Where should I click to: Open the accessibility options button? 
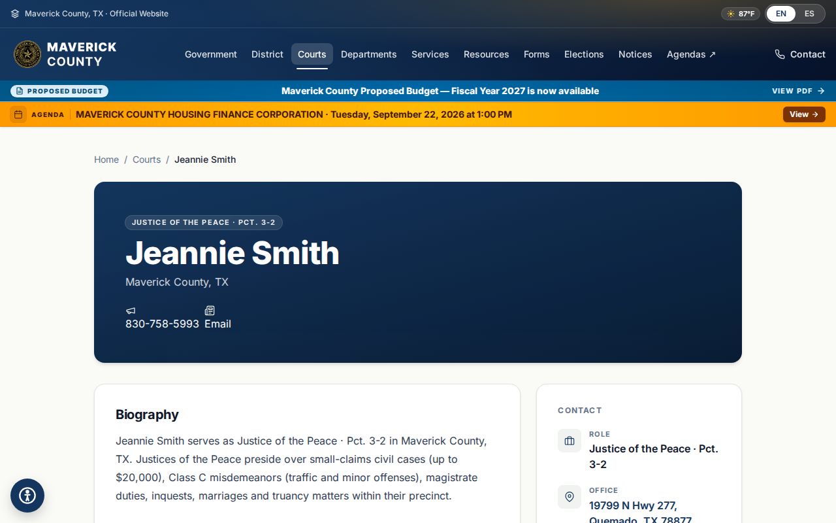tap(27, 496)
